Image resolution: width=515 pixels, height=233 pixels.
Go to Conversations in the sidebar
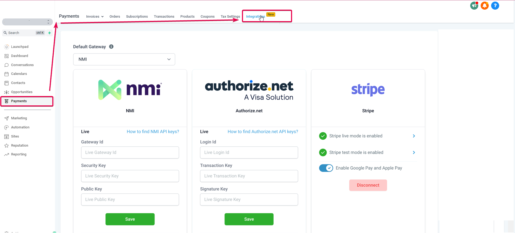click(x=22, y=65)
